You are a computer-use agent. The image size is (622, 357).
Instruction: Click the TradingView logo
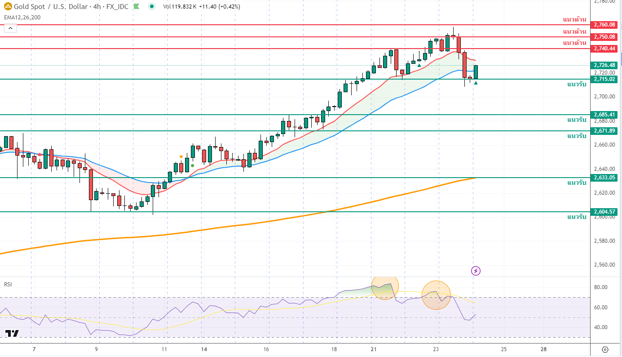pos(12,333)
